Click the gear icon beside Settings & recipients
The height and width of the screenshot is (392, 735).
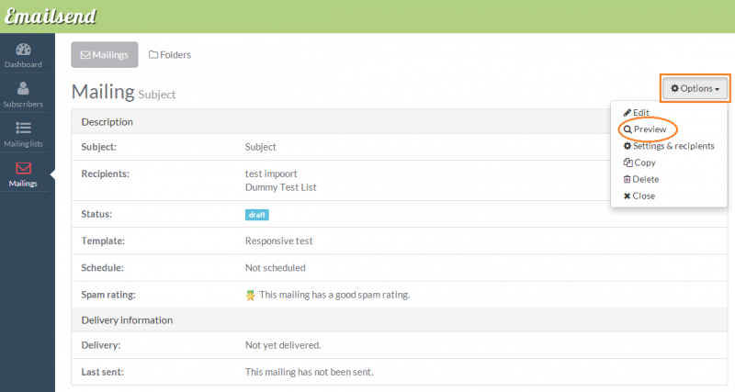pos(628,146)
